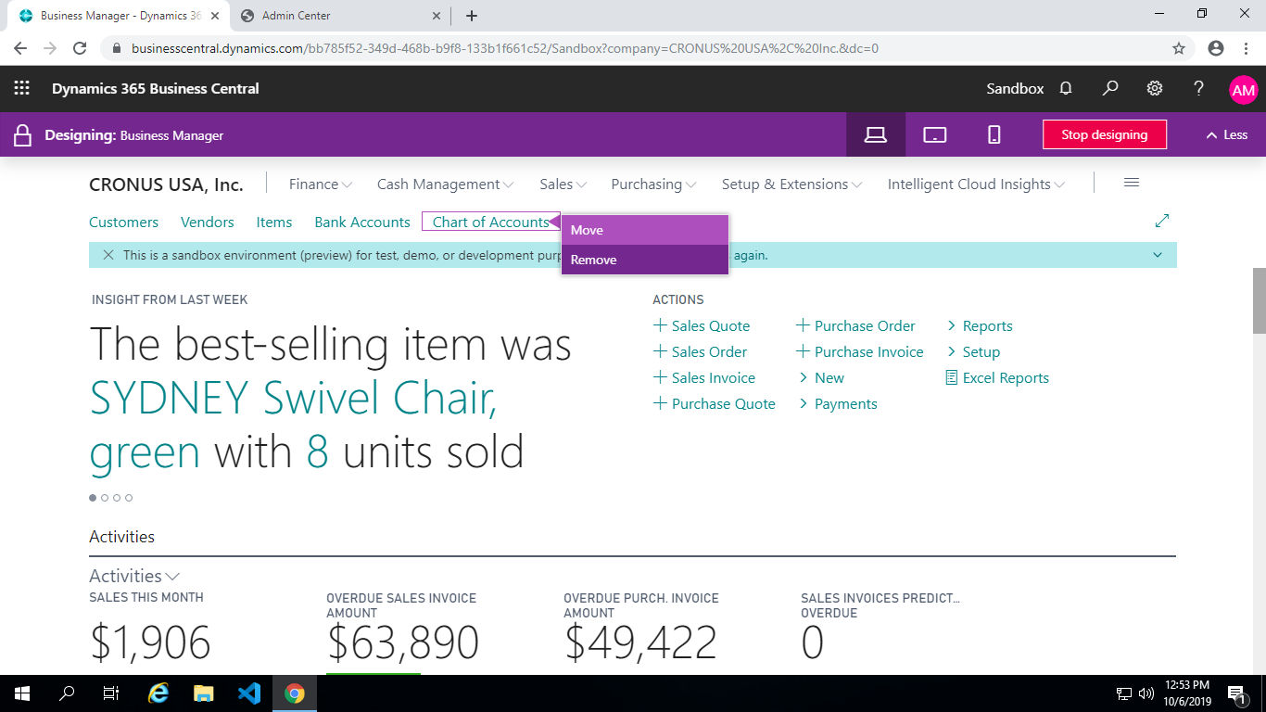Image resolution: width=1266 pixels, height=712 pixels.
Task: Dismiss the sandbox notification with X
Action: pyautogui.click(x=108, y=255)
